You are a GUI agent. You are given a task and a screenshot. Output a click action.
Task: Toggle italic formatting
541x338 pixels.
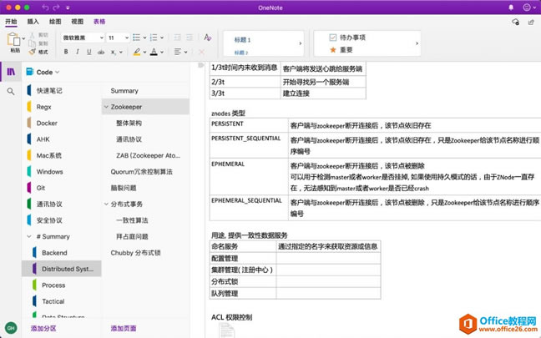pos(78,52)
